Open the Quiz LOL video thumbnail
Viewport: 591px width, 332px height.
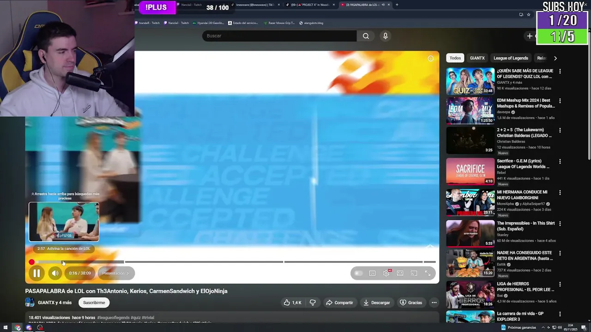[470, 81]
